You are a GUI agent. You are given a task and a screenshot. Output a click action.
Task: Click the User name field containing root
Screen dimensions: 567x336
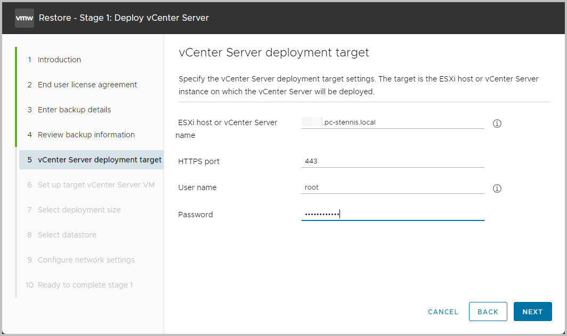392,187
